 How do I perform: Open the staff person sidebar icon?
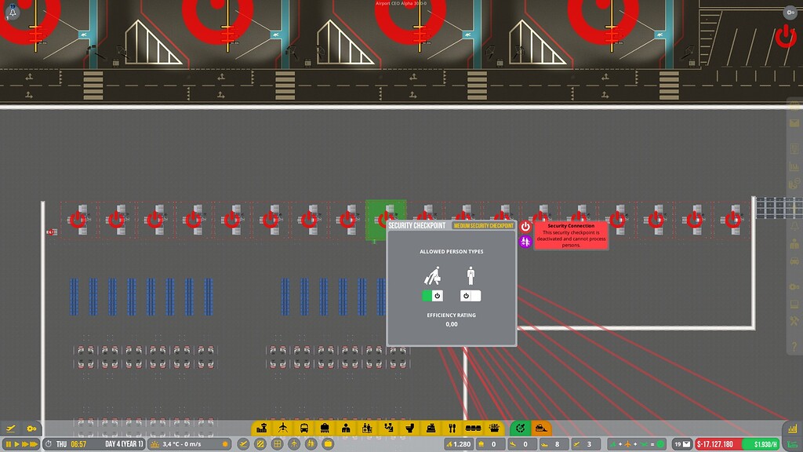point(794,244)
